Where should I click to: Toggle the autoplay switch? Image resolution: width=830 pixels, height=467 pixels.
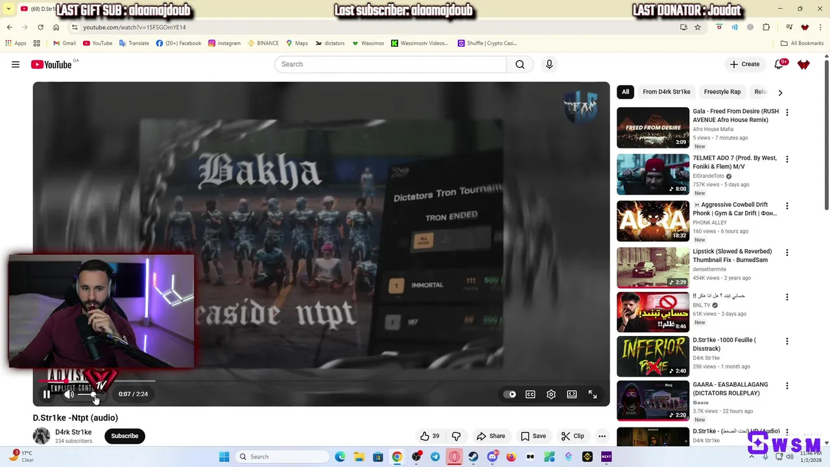pyautogui.click(x=510, y=394)
